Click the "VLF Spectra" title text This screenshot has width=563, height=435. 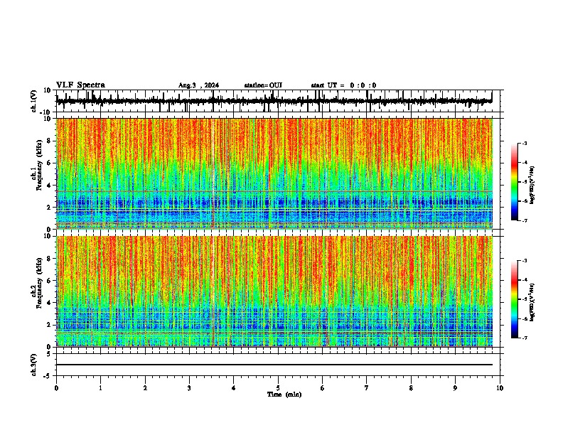coord(80,85)
